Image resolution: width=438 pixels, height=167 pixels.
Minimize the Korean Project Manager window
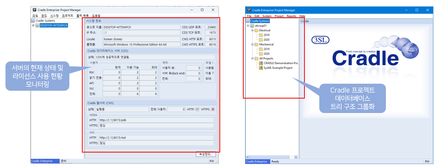click(x=192, y=9)
